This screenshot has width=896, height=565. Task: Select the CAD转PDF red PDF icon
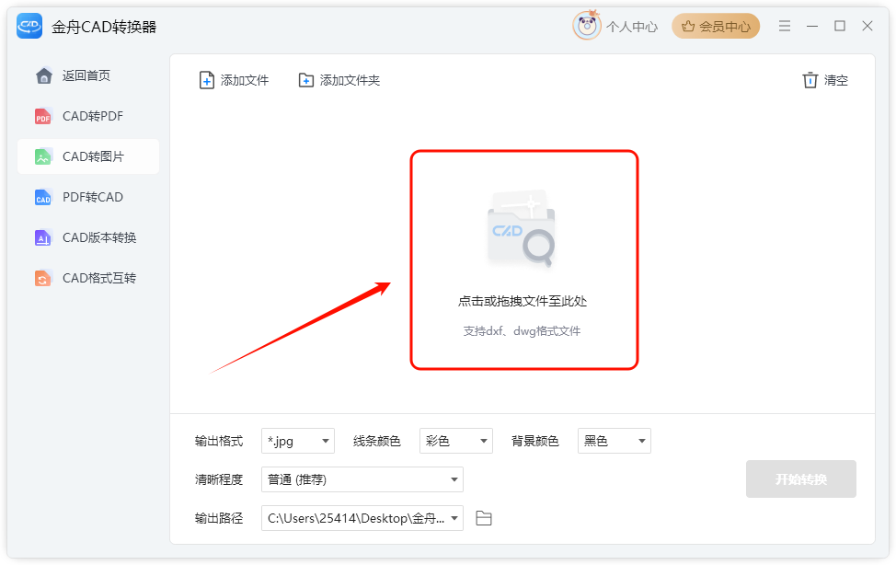(43, 116)
